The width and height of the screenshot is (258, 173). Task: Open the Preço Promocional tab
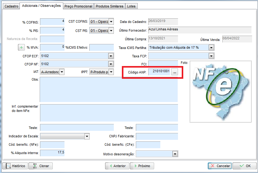(78, 6)
